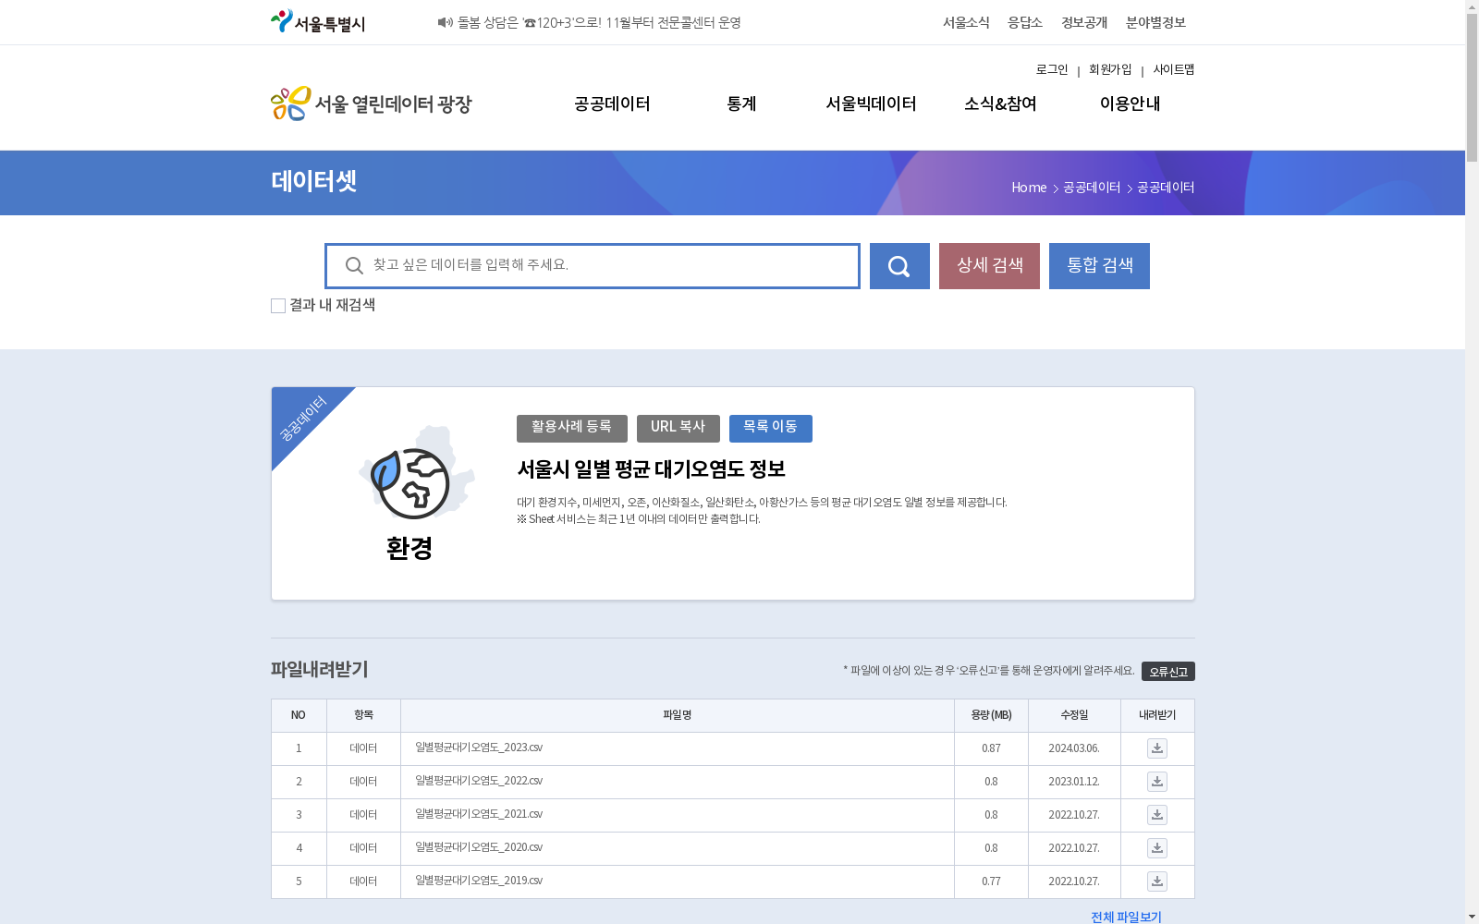Click the Seoul city logo in top bar
The image size is (1479, 924).
click(x=318, y=22)
